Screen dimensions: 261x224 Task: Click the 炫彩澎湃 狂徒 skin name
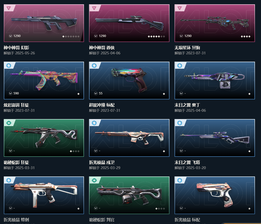(x=16, y=105)
